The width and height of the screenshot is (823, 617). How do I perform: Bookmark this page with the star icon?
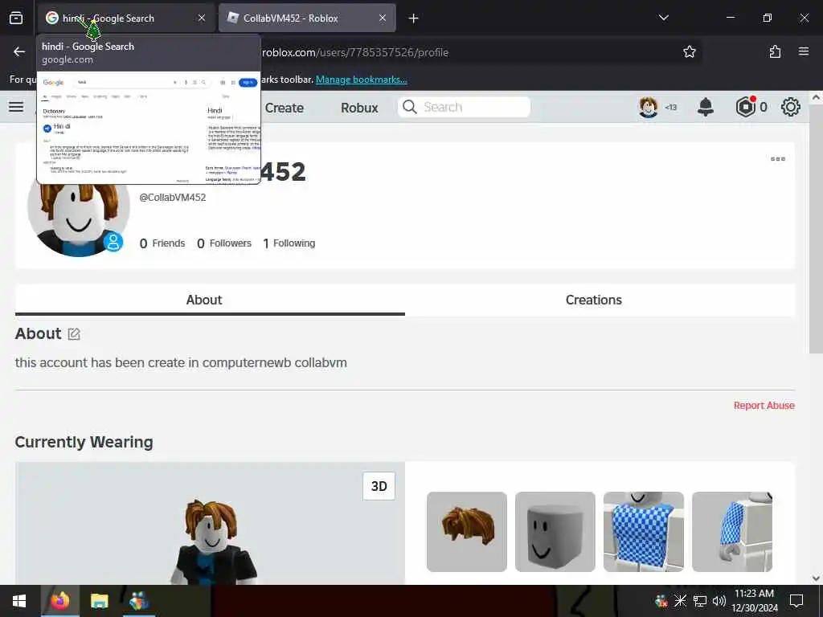689,51
